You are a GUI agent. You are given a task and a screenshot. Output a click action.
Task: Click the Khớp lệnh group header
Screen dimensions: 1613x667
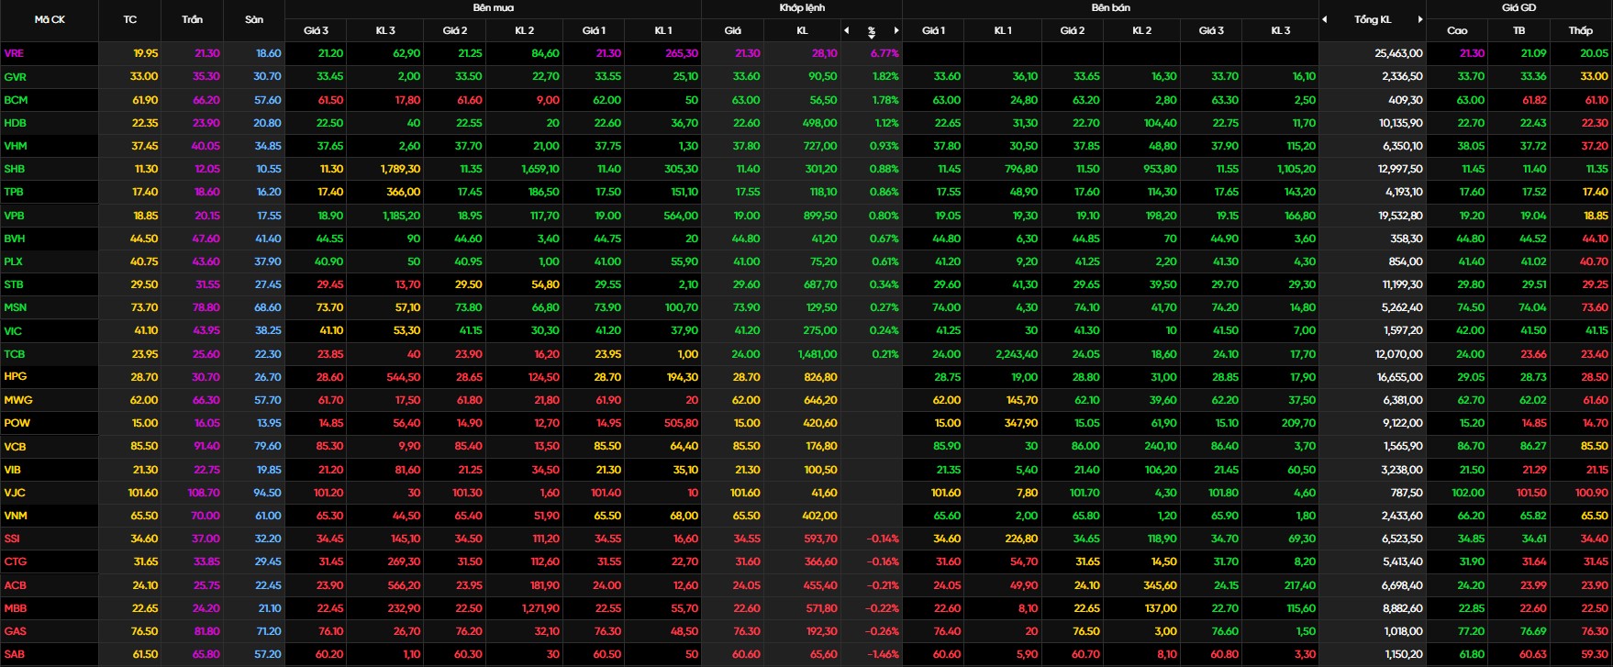(x=802, y=7)
